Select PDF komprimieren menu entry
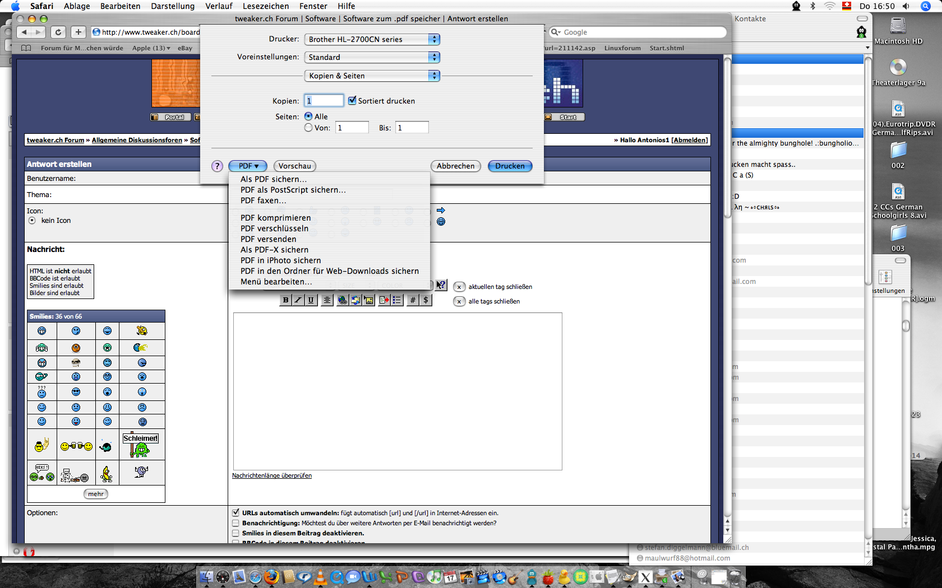This screenshot has width=942, height=588. pyautogui.click(x=275, y=218)
